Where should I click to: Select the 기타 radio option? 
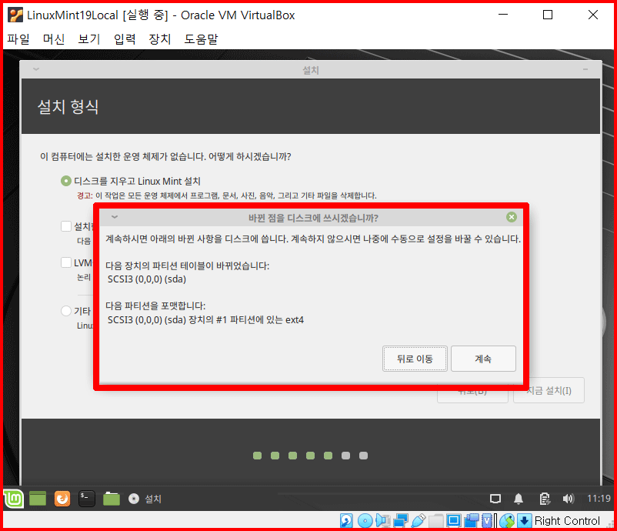click(x=66, y=311)
